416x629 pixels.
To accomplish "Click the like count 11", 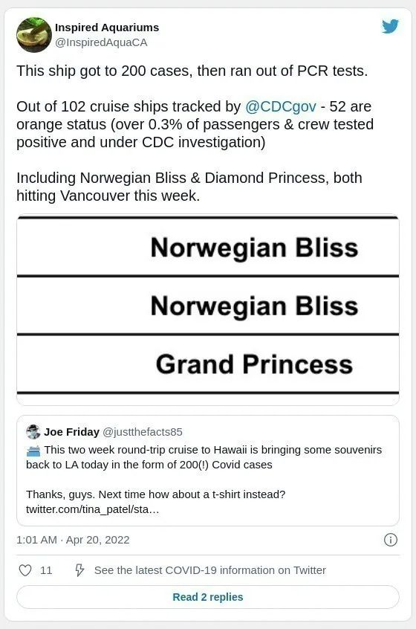I will pyautogui.click(x=46, y=570).
